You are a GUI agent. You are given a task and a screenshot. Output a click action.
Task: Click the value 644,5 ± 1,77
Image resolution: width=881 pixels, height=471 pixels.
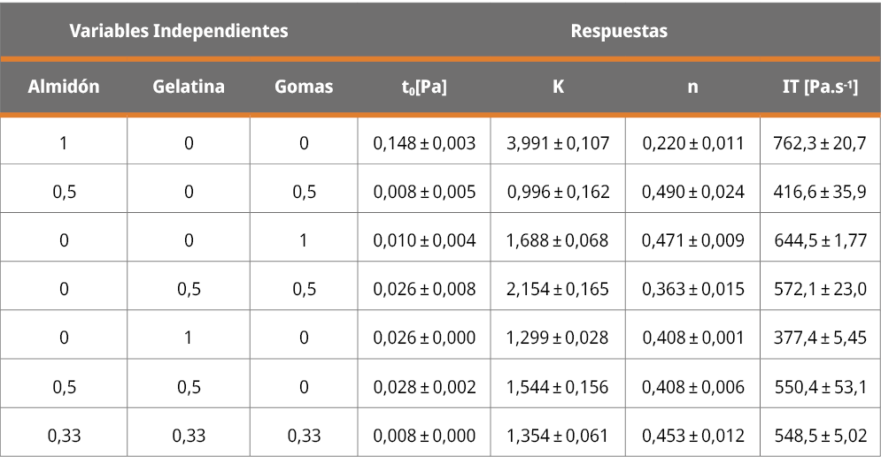coord(820,240)
